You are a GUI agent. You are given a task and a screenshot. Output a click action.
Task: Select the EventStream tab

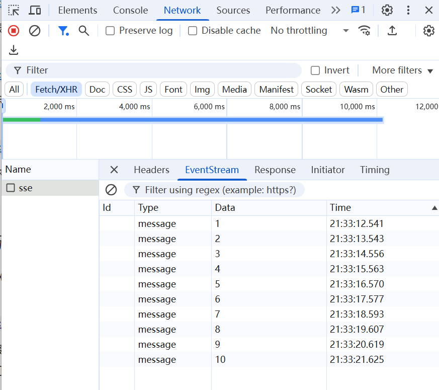pyautogui.click(x=212, y=170)
